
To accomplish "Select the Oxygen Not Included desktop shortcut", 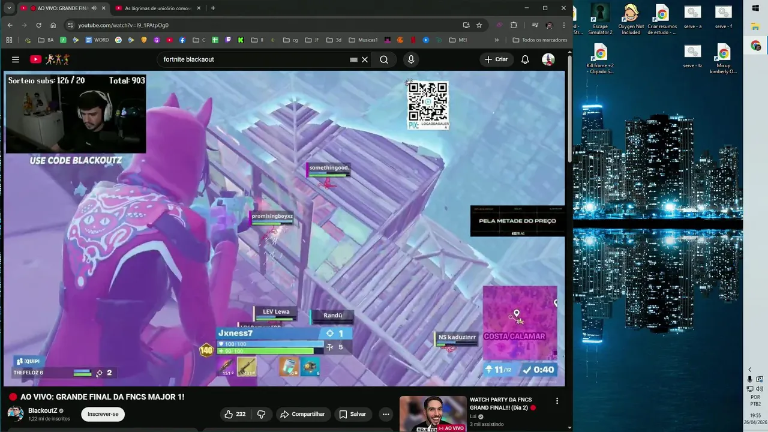I will pos(631,20).
